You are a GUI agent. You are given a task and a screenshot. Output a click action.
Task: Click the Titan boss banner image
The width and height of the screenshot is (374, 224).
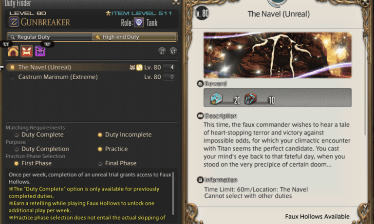click(277, 55)
